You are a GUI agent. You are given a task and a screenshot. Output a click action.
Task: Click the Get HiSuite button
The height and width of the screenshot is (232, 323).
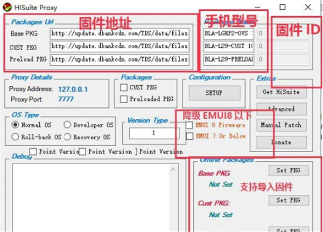click(x=281, y=92)
